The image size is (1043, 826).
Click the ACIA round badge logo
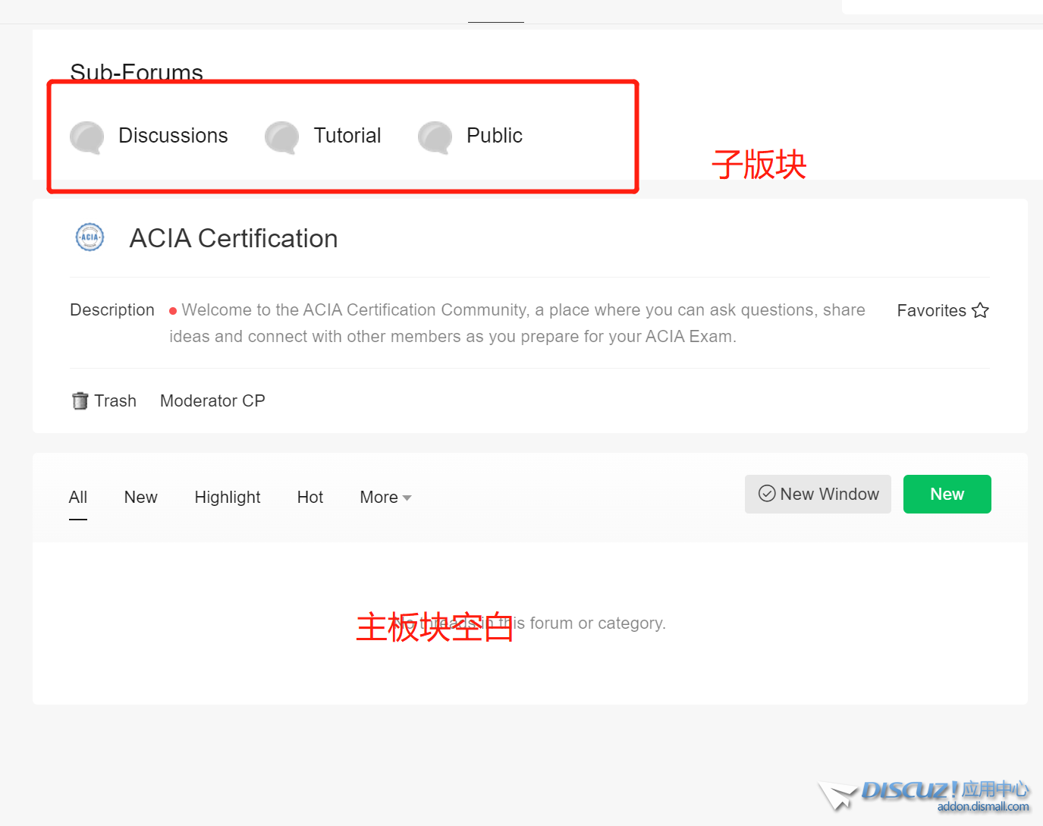click(90, 237)
